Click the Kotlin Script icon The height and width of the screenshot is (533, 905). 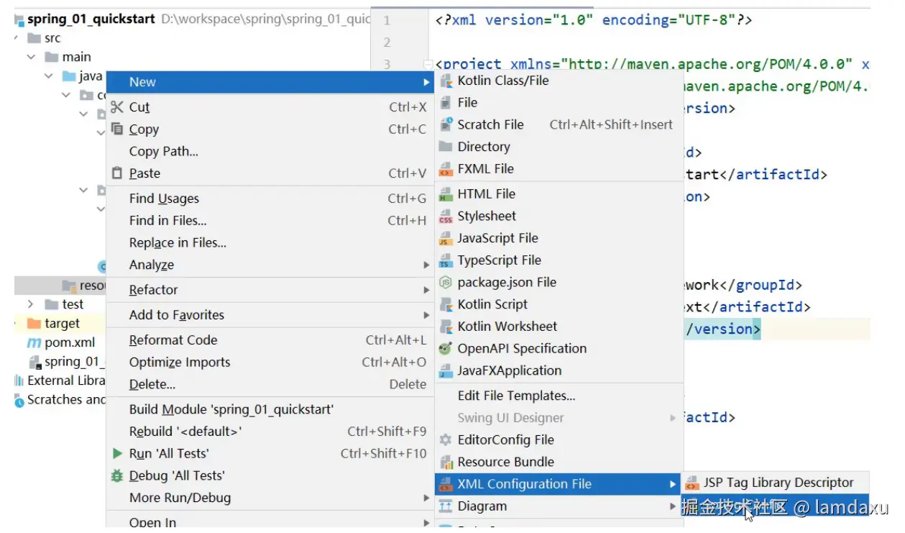[x=446, y=305]
